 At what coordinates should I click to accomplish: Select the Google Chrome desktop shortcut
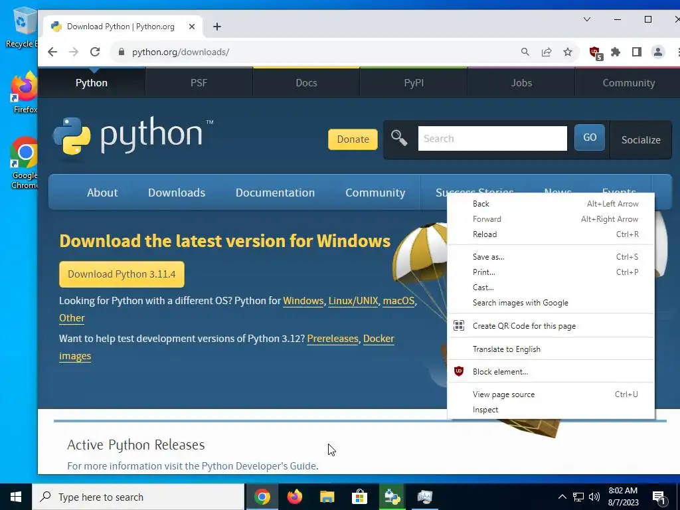25,163
